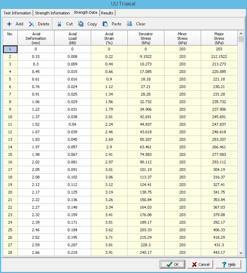This screenshot has height=273, width=247.
Task: Click the Cut scissors icon
Action: (x=59, y=24)
